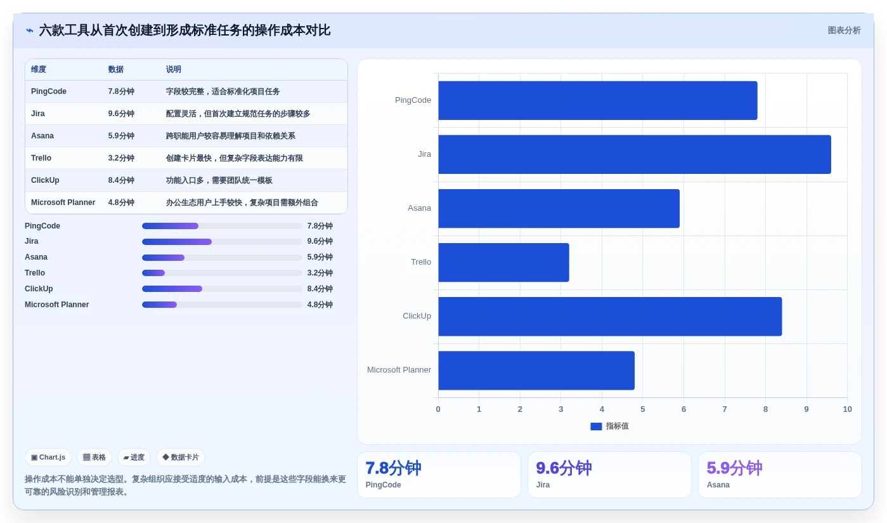Click the 4.8分钟 value in progress list
Image resolution: width=887 pixels, height=523 pixels.
tap(320, 305)
